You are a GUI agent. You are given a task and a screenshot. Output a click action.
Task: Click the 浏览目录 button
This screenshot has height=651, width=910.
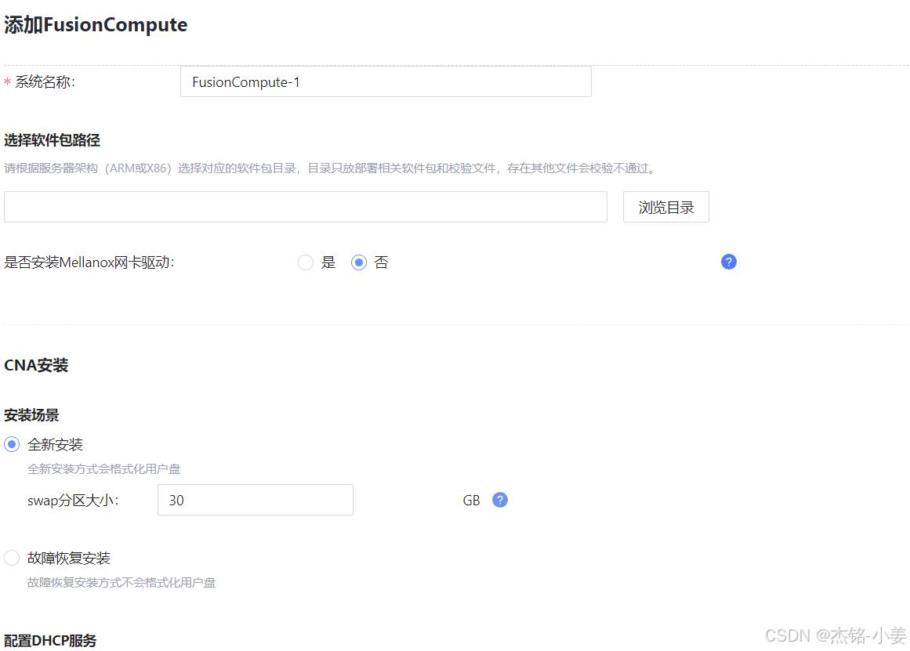(665, 207)
